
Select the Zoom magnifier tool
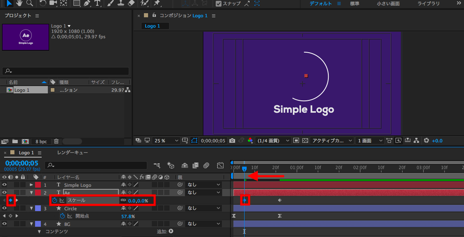[30, 3]
